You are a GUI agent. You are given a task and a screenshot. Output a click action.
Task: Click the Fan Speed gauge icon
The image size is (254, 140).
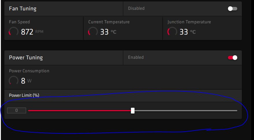[x=14, y=32]
